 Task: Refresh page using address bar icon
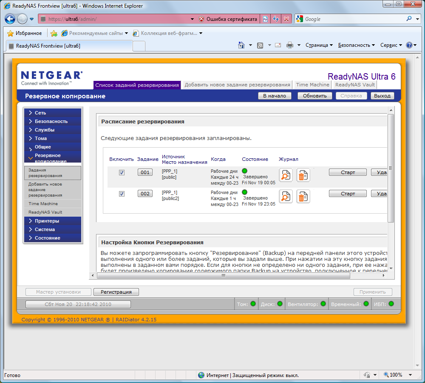point(276,19)
